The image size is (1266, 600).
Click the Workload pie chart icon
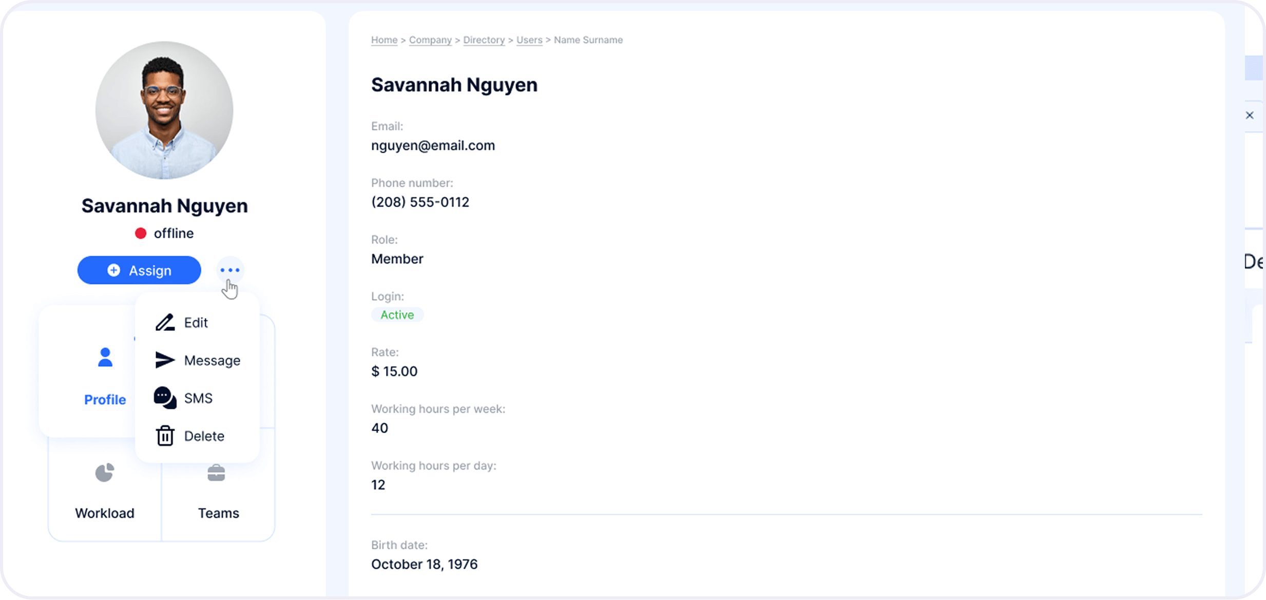(x=105, y=473)
